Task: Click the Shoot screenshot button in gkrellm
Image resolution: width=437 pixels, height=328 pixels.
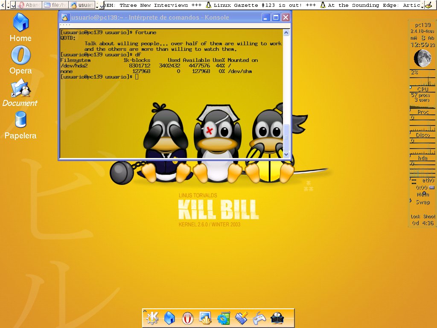Action: (x=429, y=217)
